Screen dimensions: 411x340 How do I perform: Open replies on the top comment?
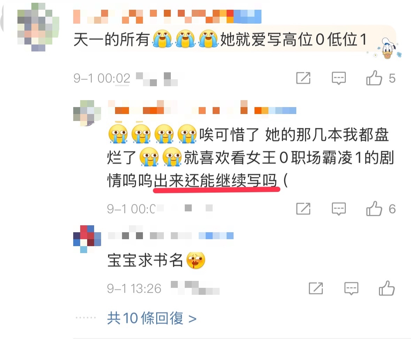coord(338,78)
